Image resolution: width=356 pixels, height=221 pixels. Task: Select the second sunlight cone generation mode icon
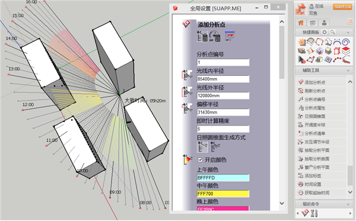click(x=215, y=146)
